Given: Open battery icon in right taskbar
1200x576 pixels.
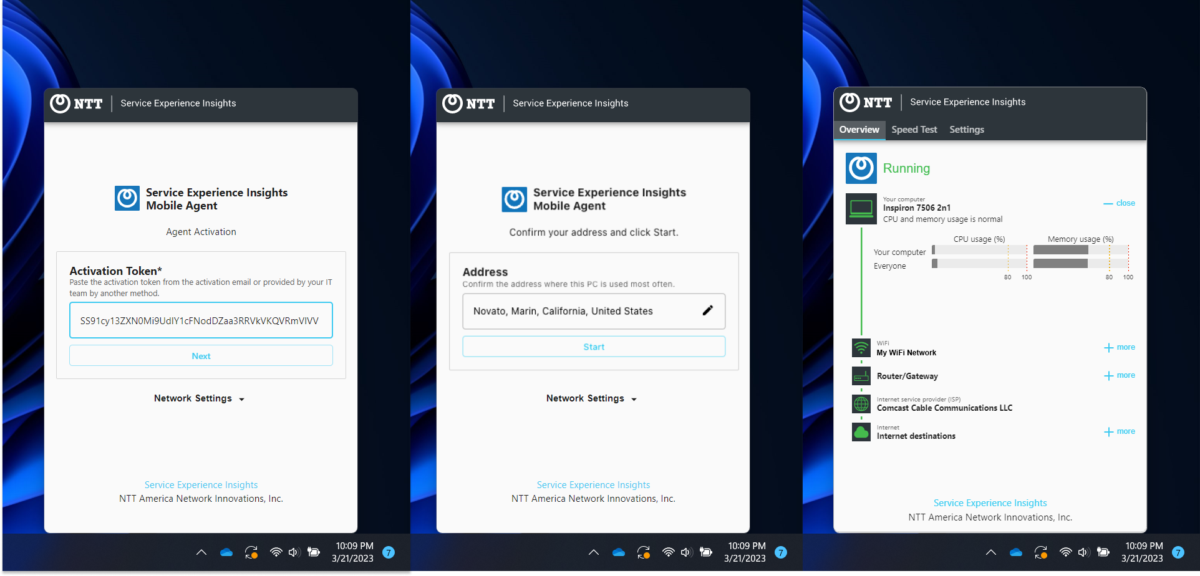Looking at the screenshot, I should pos(1103,552).
